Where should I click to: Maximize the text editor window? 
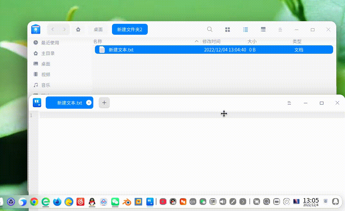(322, 103)
